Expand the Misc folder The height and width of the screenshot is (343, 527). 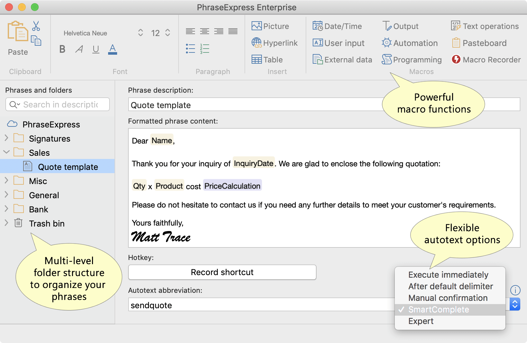coord(6,181)
